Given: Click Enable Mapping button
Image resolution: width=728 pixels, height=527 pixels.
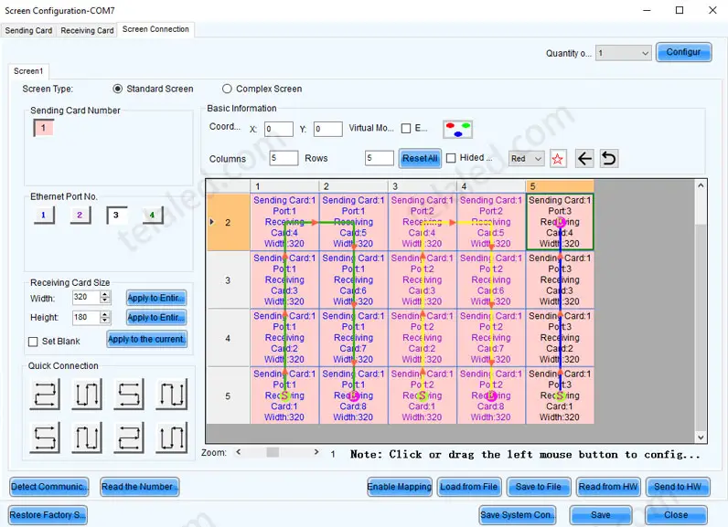Looking at the screenshot, I should pos(400,487).
